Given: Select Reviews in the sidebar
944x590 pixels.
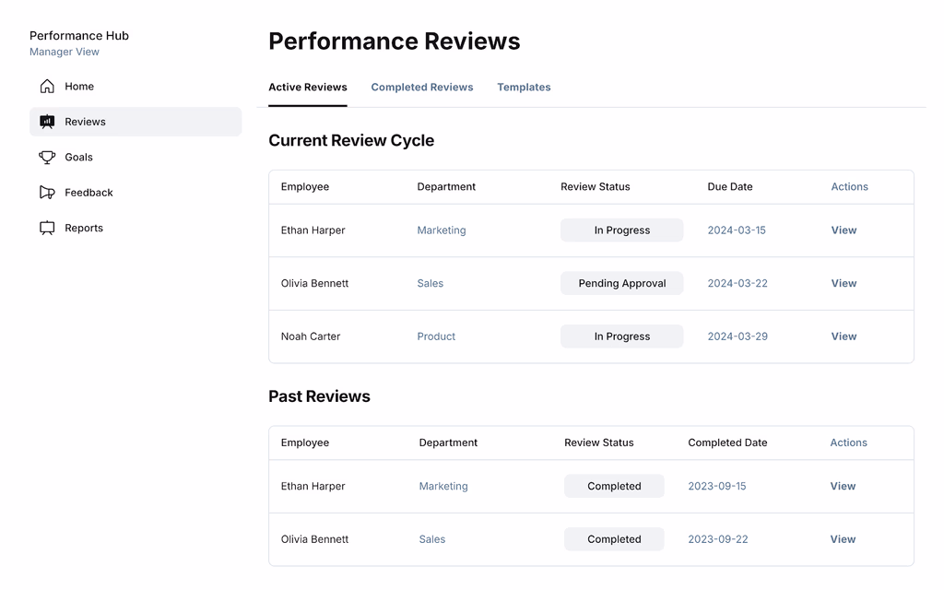Looking at the screenshot, I should click(x=136, y=122).
